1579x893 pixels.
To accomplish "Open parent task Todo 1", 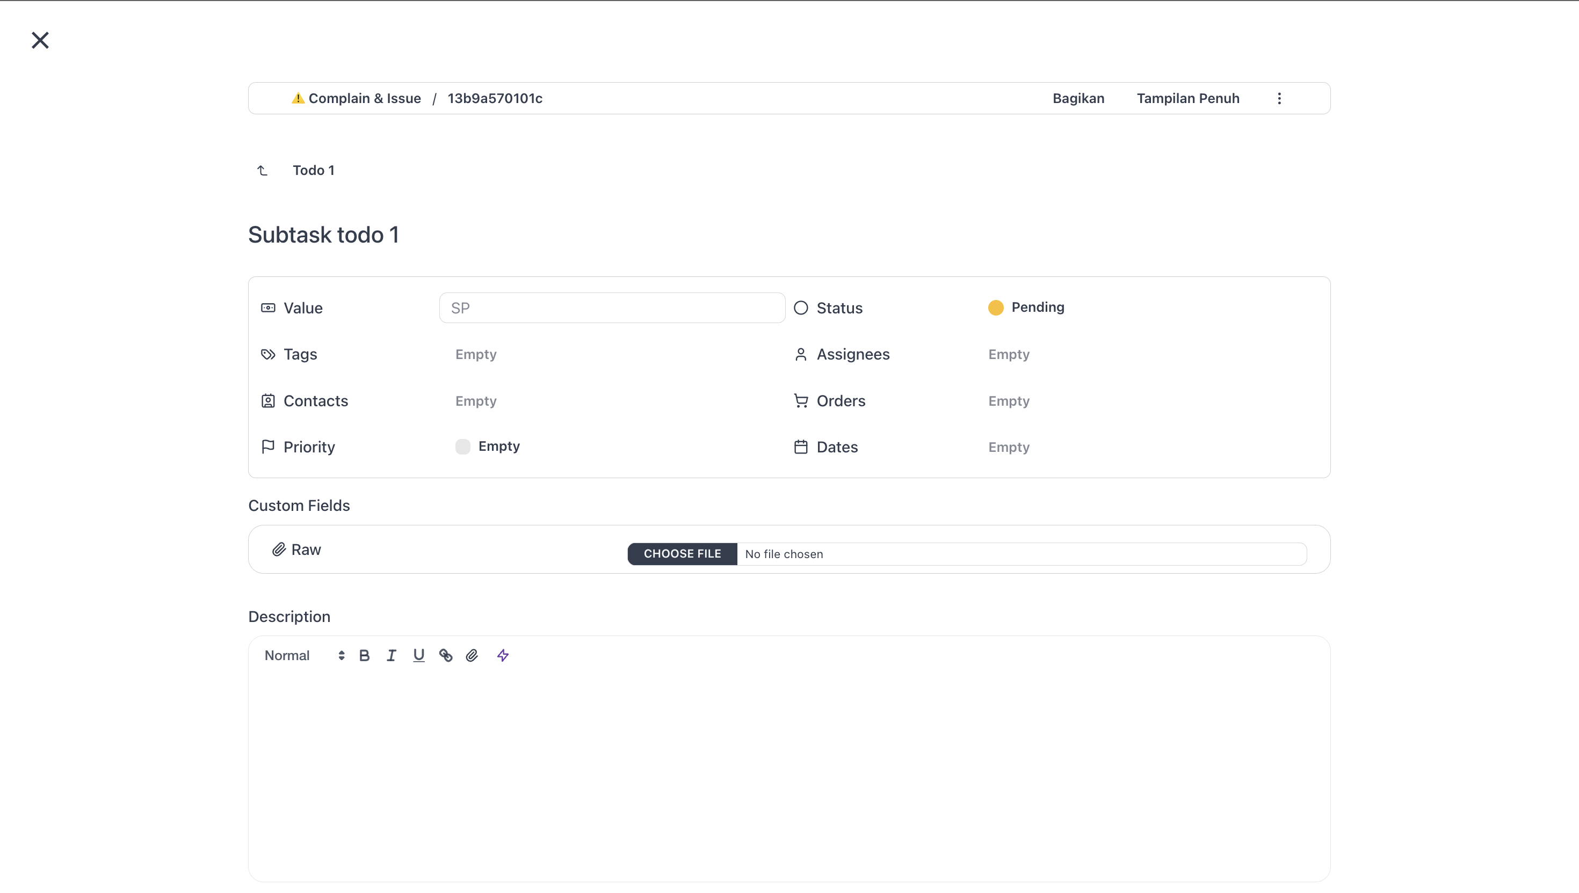I will tap(314, 171).
